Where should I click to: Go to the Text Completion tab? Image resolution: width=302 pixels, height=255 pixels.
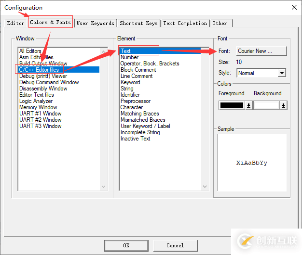point(185,23)
